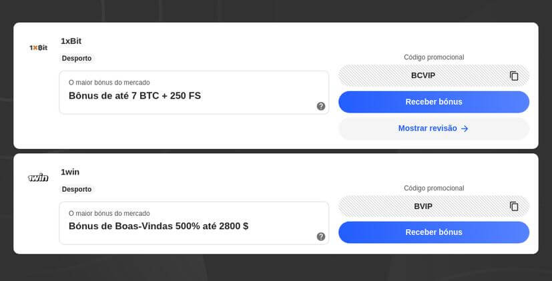Click the 7 BTC + 250 FS bonus text
Image resolution: width=552 pixels, height=281 pixels.
135,96
